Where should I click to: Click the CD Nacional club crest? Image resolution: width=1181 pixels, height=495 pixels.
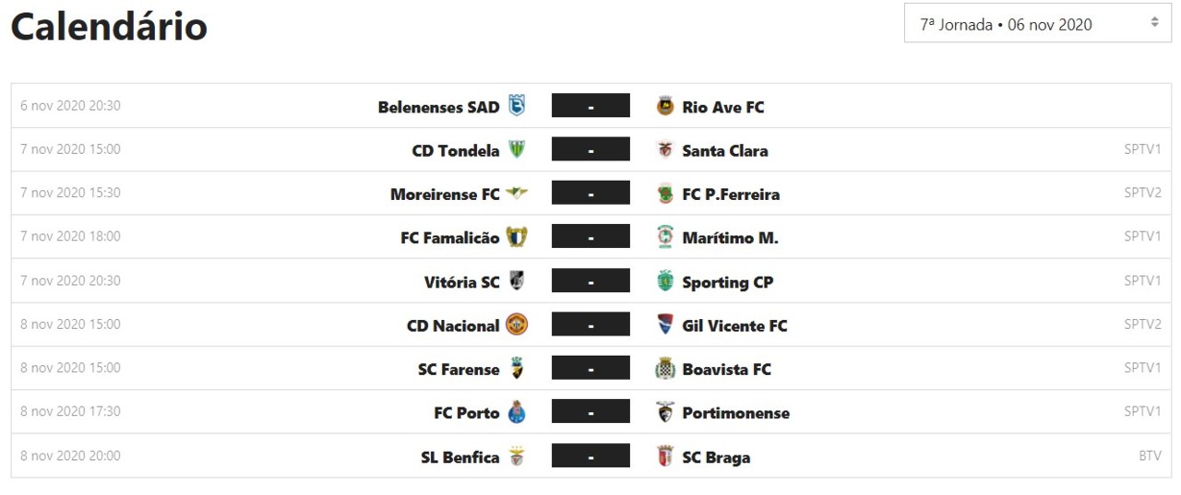point(517,324)
